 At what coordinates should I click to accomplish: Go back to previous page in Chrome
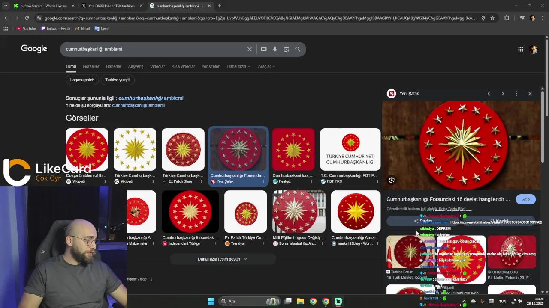coord(6,18)
